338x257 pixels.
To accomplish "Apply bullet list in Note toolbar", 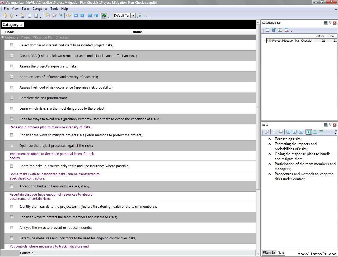I will tap(321, 132).
